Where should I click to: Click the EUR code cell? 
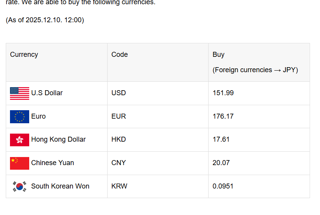[x=119, y=116]
